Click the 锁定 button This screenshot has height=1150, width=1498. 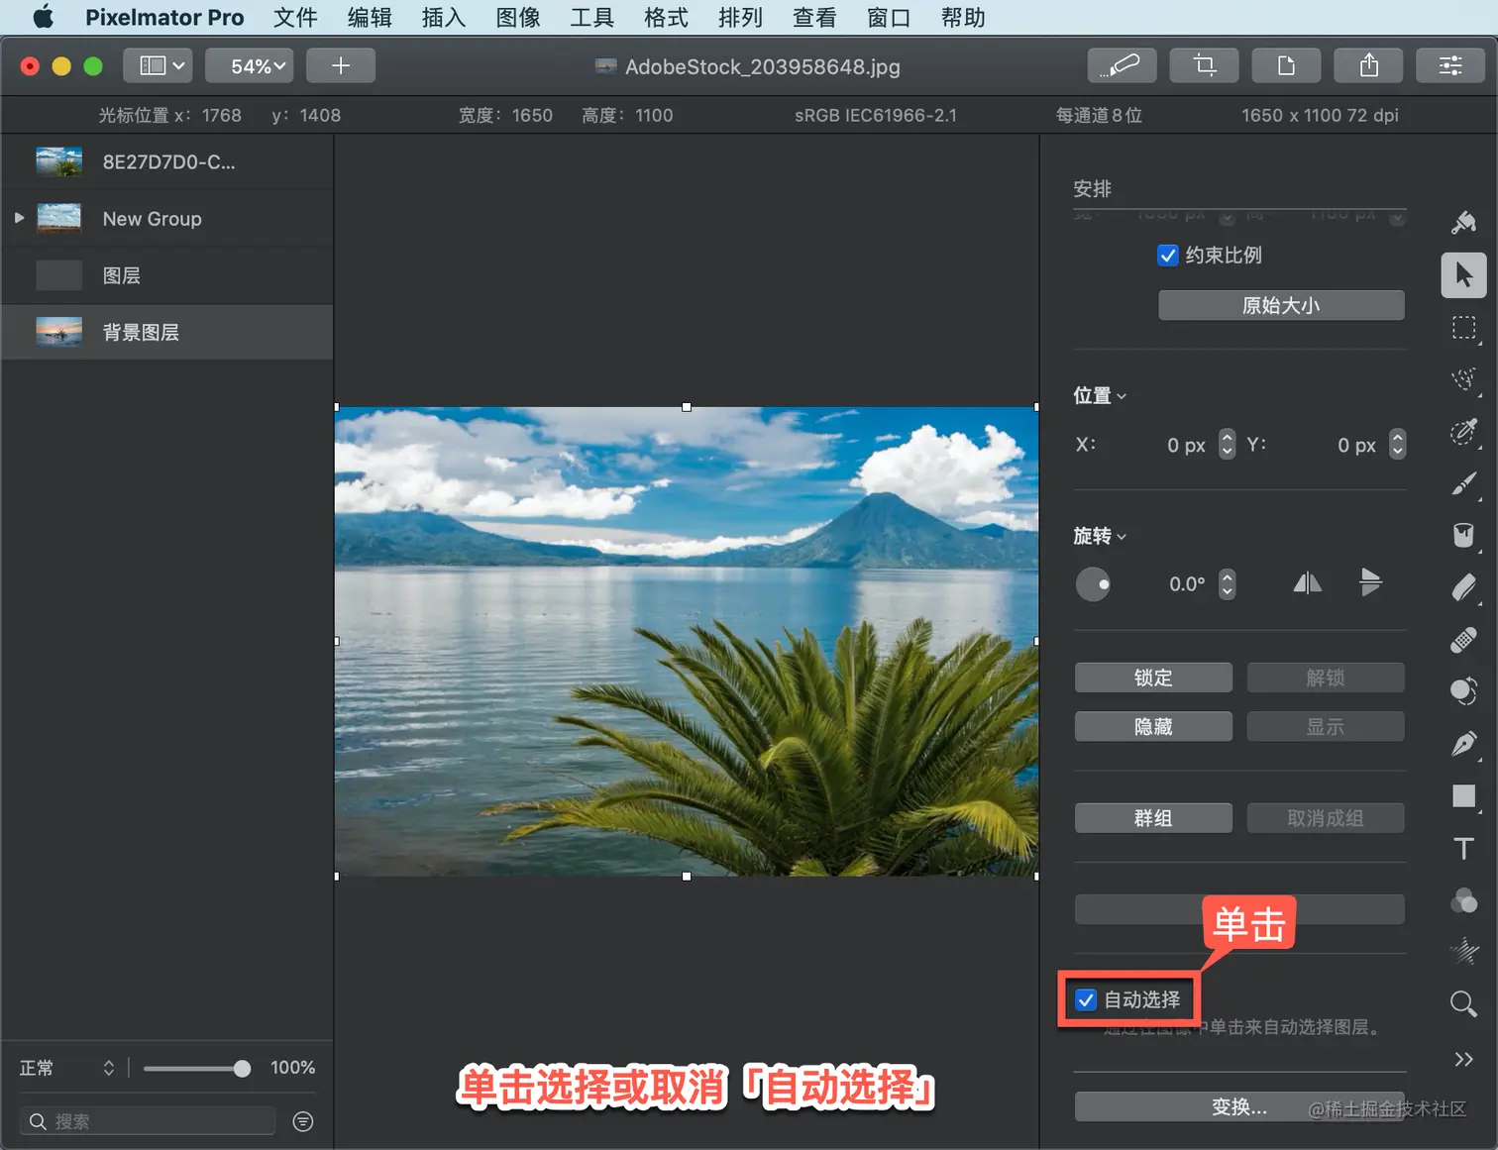pos(1153,678)
